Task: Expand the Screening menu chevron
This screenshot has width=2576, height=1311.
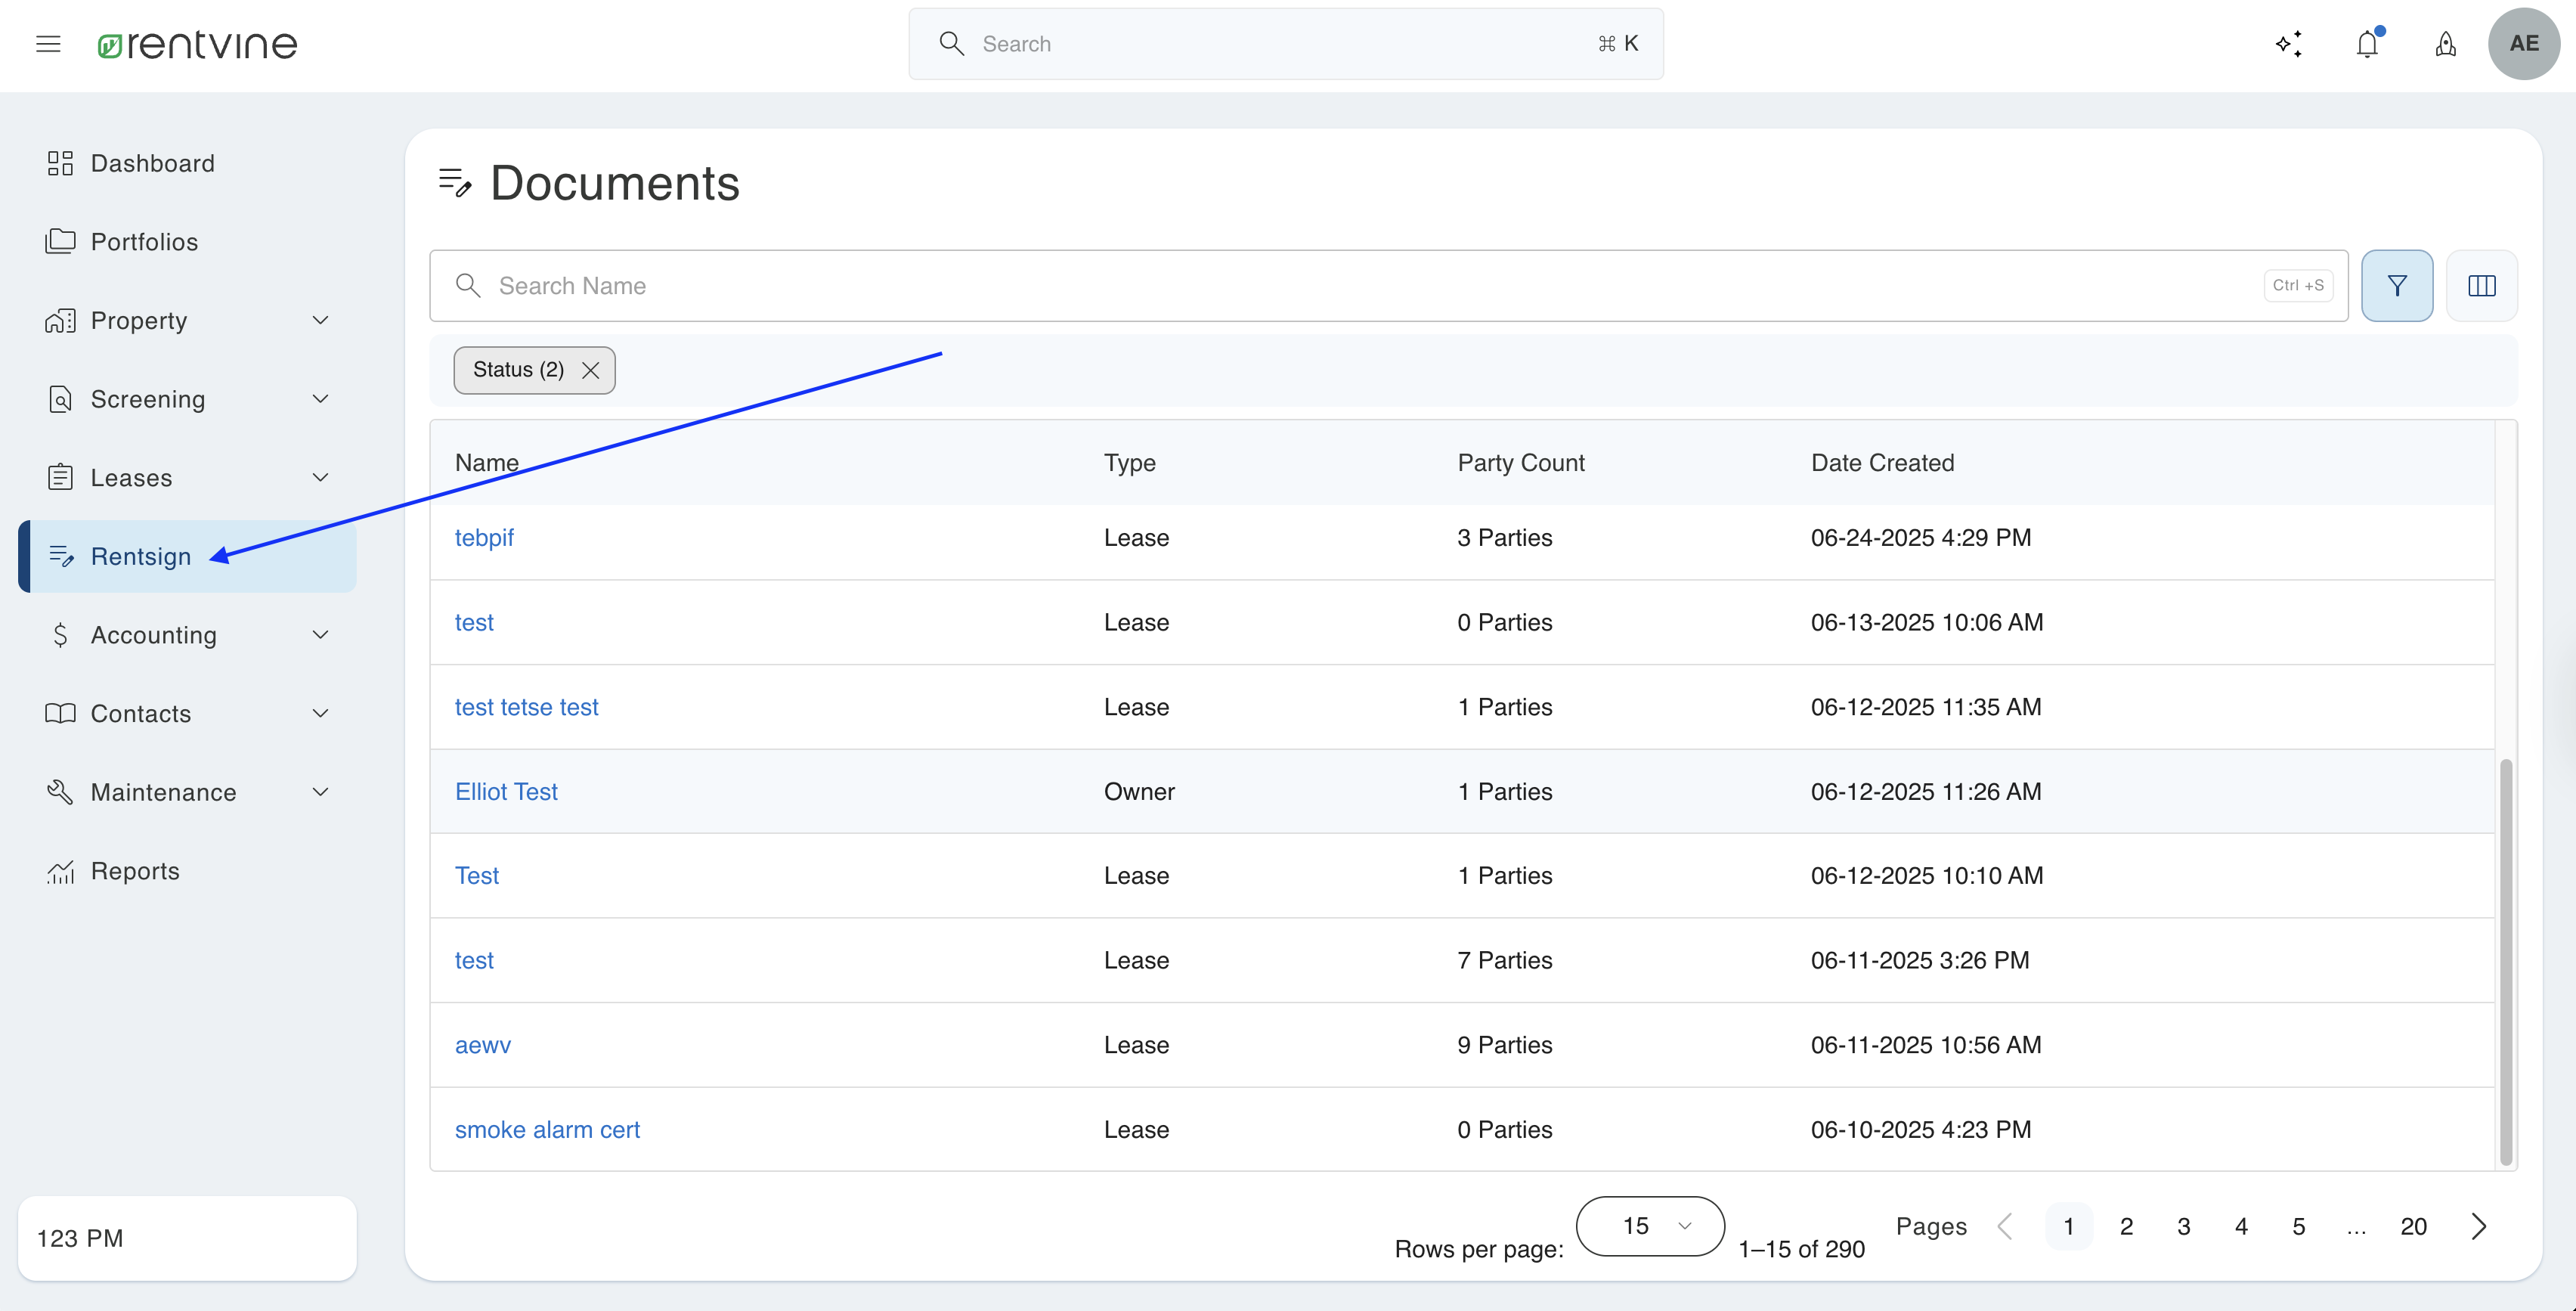Action: pos(320,399)
